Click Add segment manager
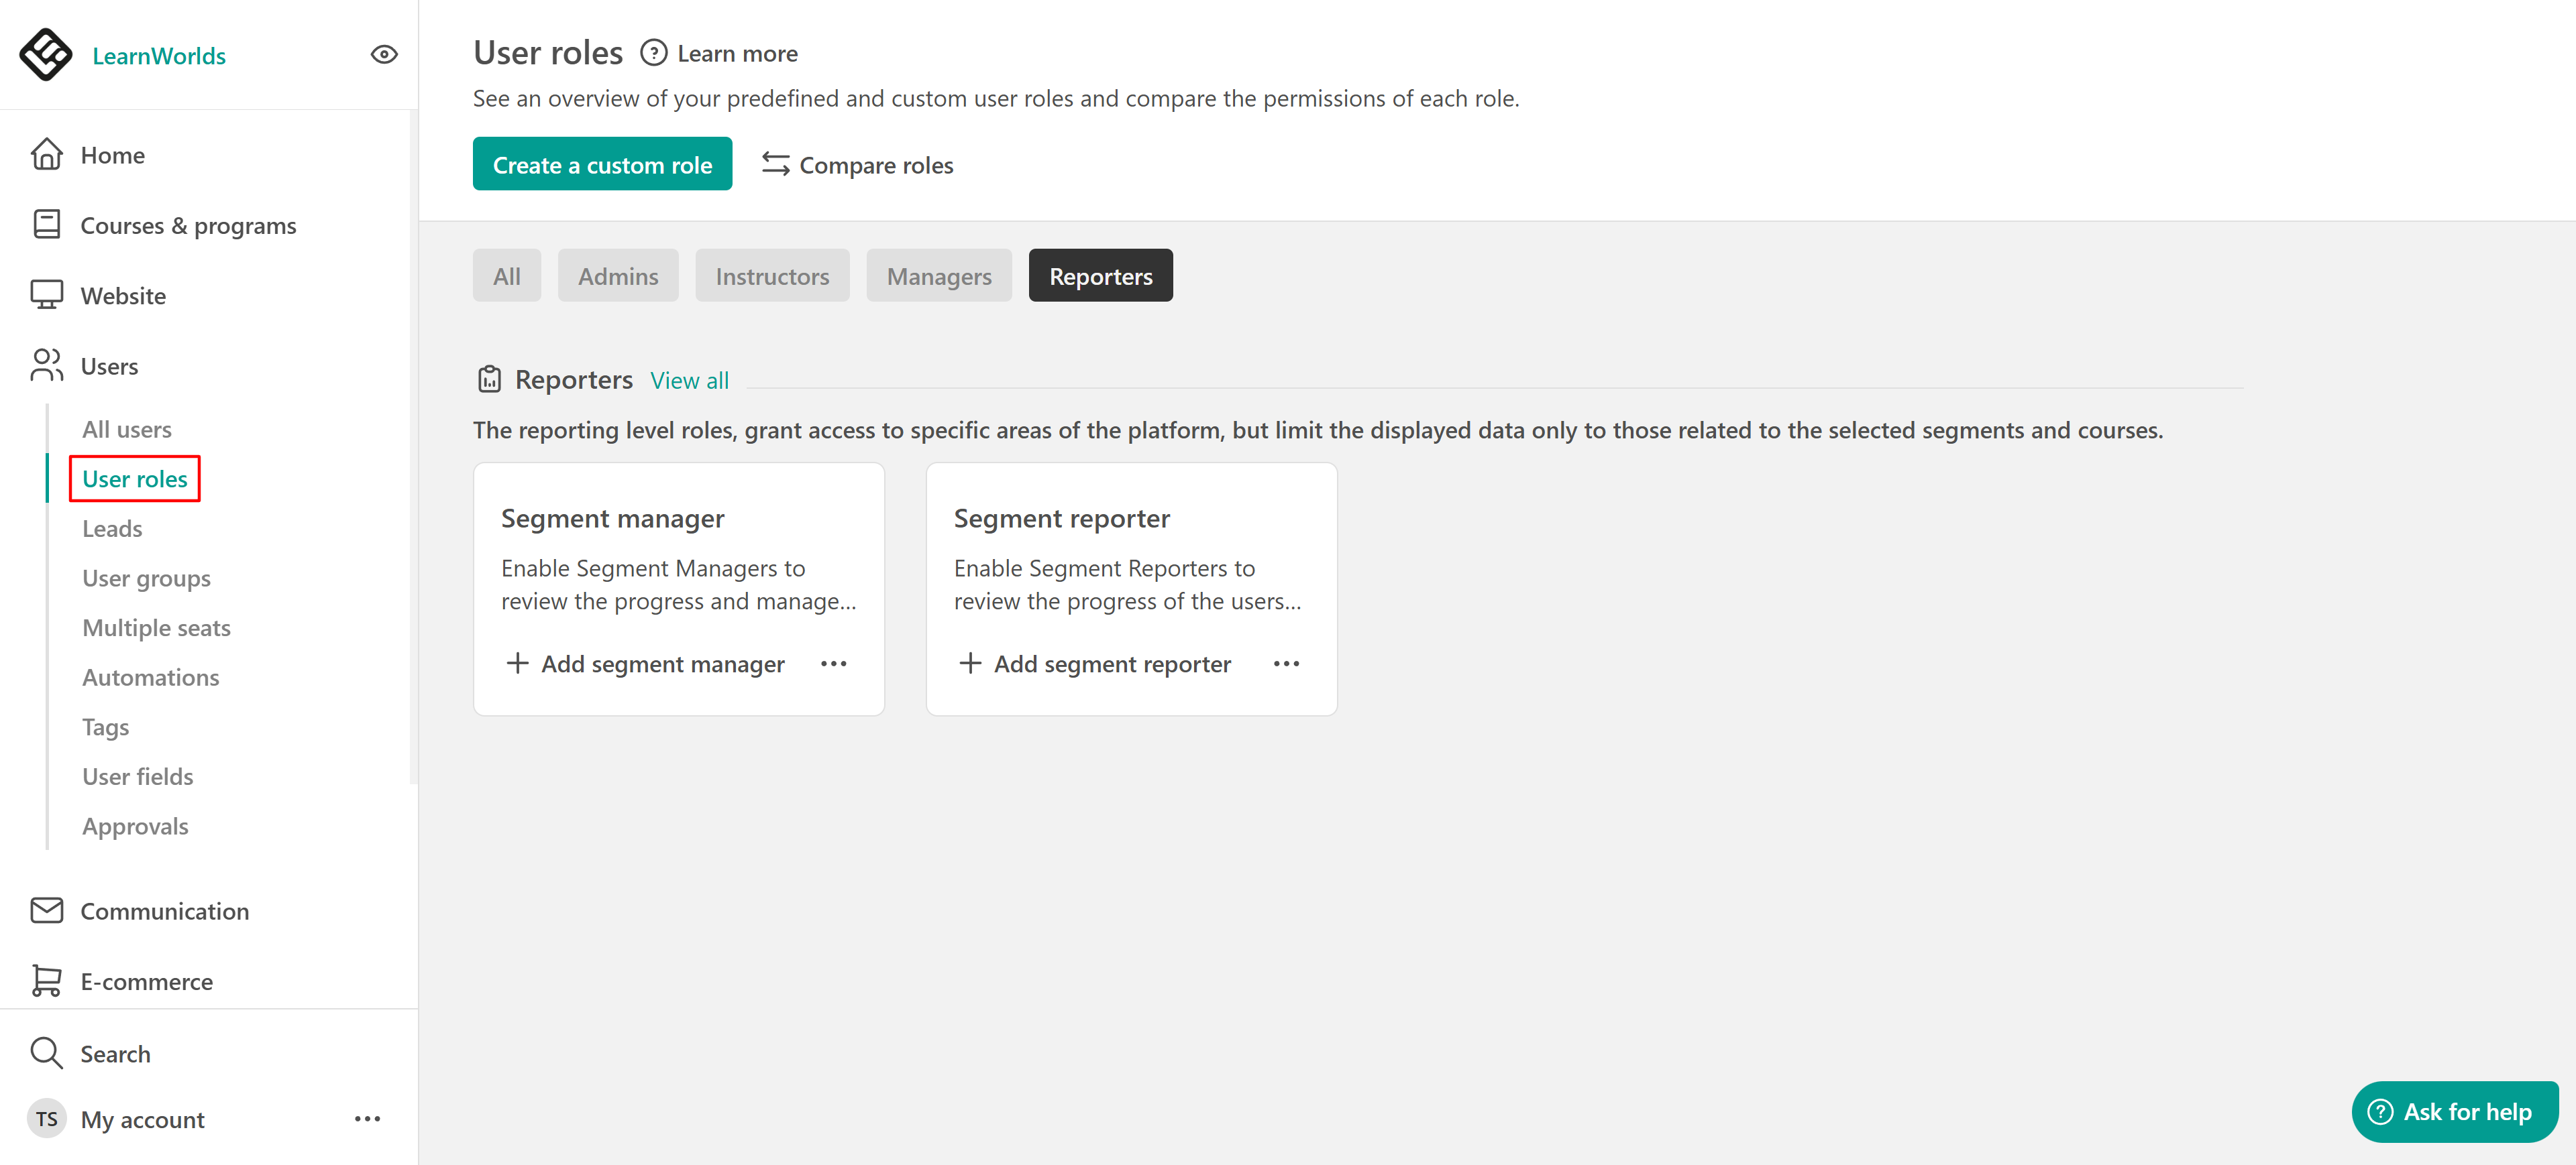 [x=646, y=664]
